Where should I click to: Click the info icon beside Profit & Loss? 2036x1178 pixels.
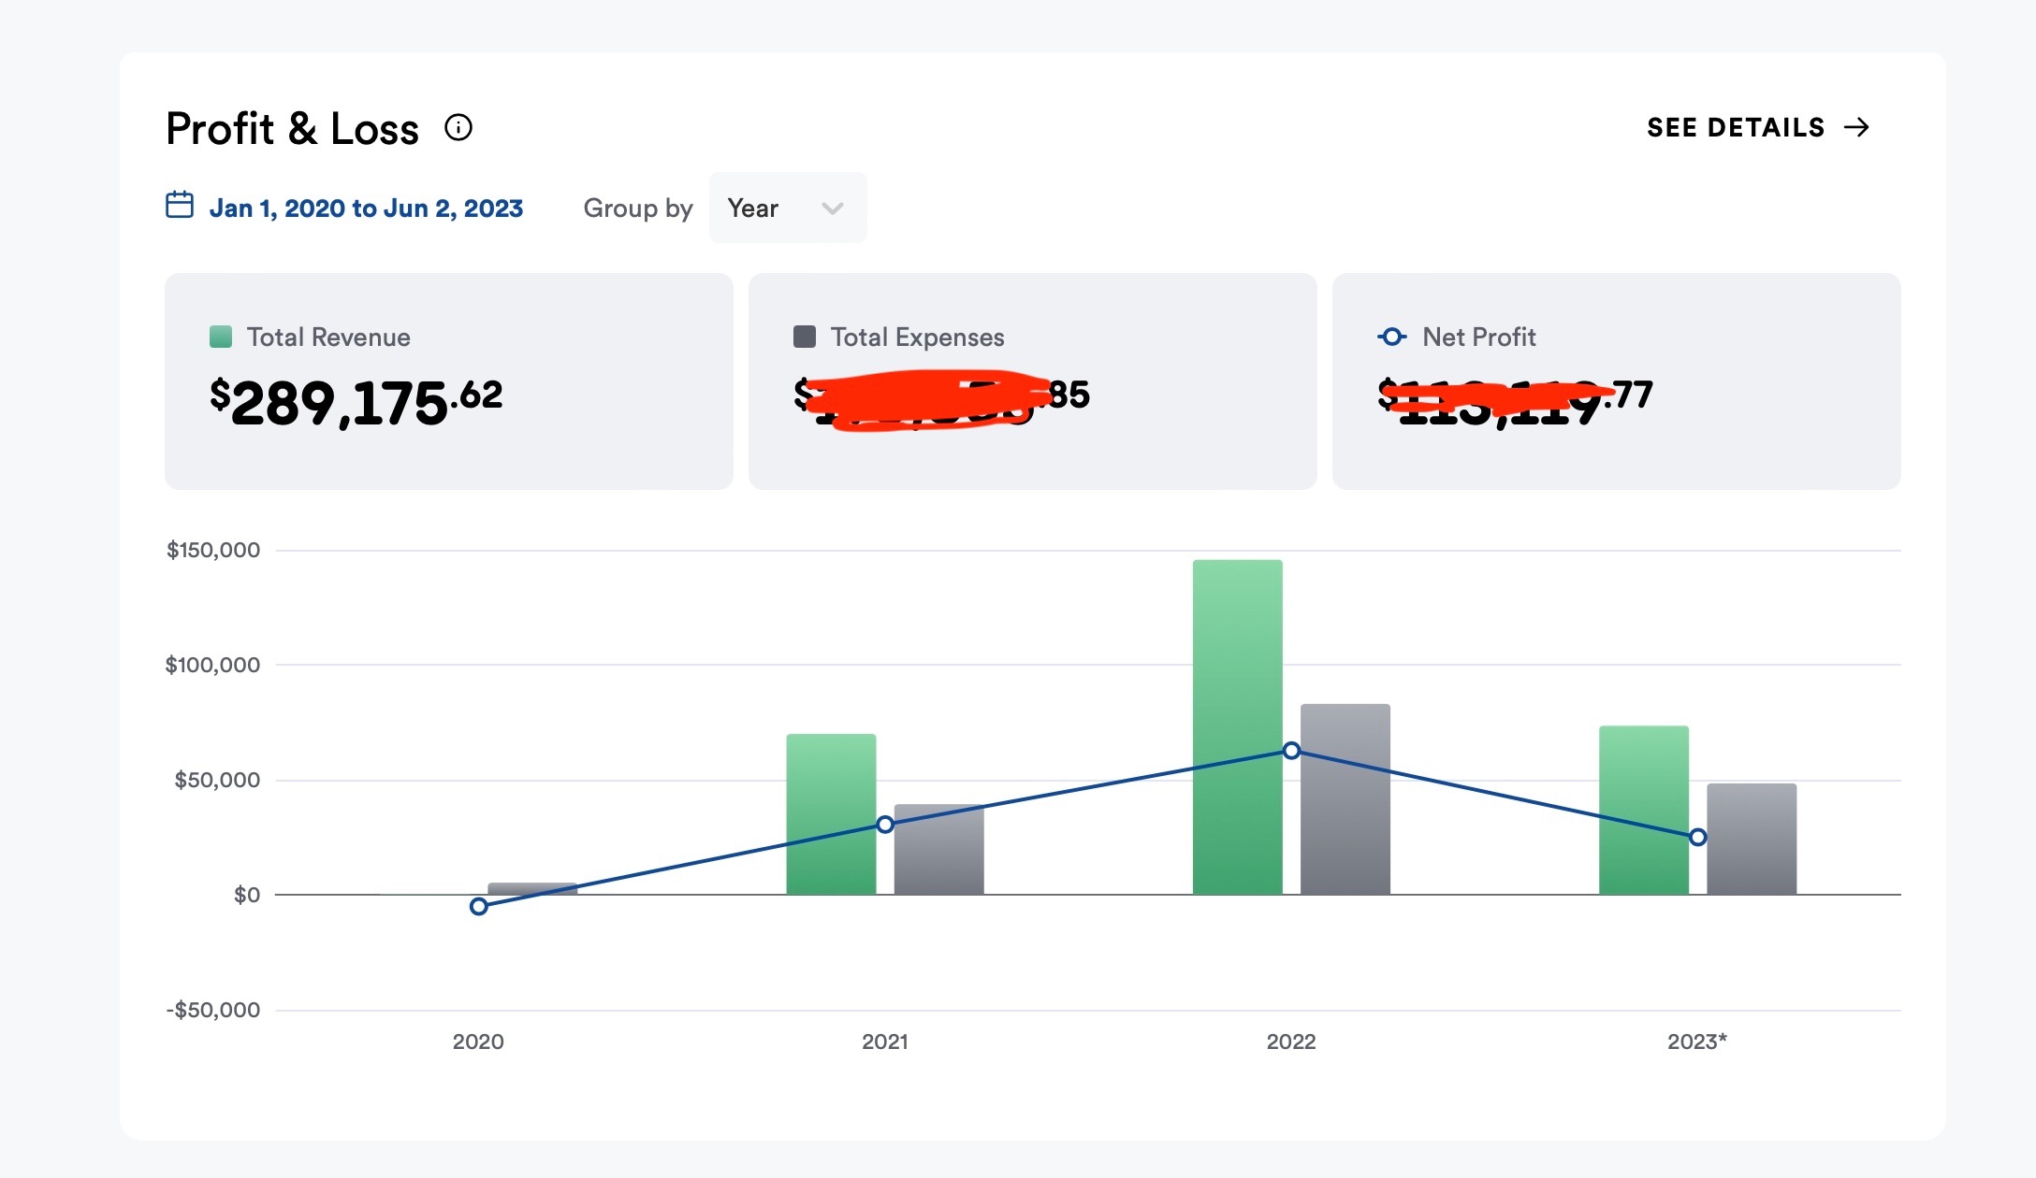pos(458,127)
